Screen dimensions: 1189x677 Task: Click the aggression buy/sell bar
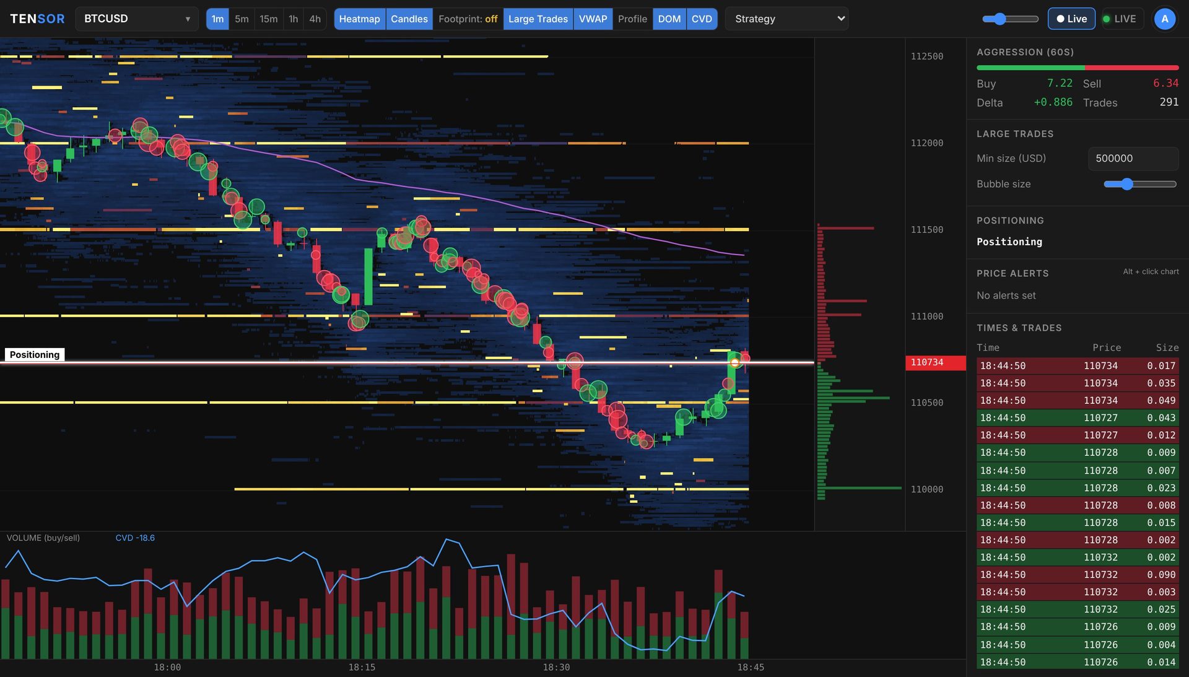pos(1078,68)
